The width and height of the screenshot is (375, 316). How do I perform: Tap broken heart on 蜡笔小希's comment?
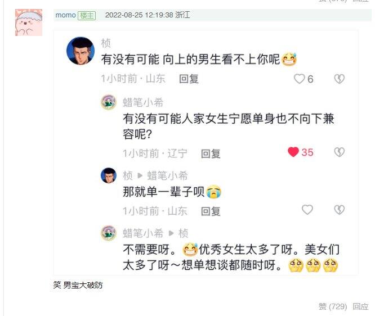(x=339, y=152)
